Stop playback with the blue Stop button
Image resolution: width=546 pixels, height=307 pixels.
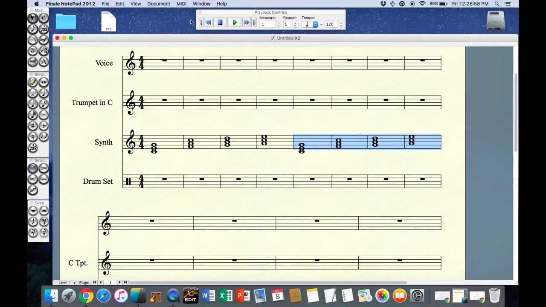220,23
